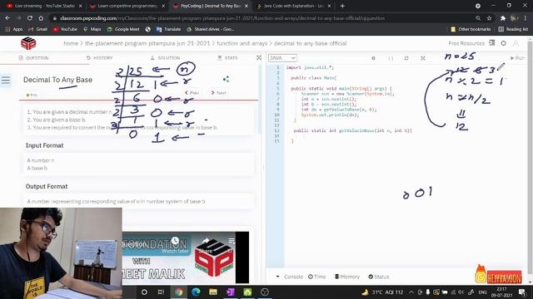The width and height of the screenshot is (533, 299).
Task: Reload the page
Action: [30, 18]
